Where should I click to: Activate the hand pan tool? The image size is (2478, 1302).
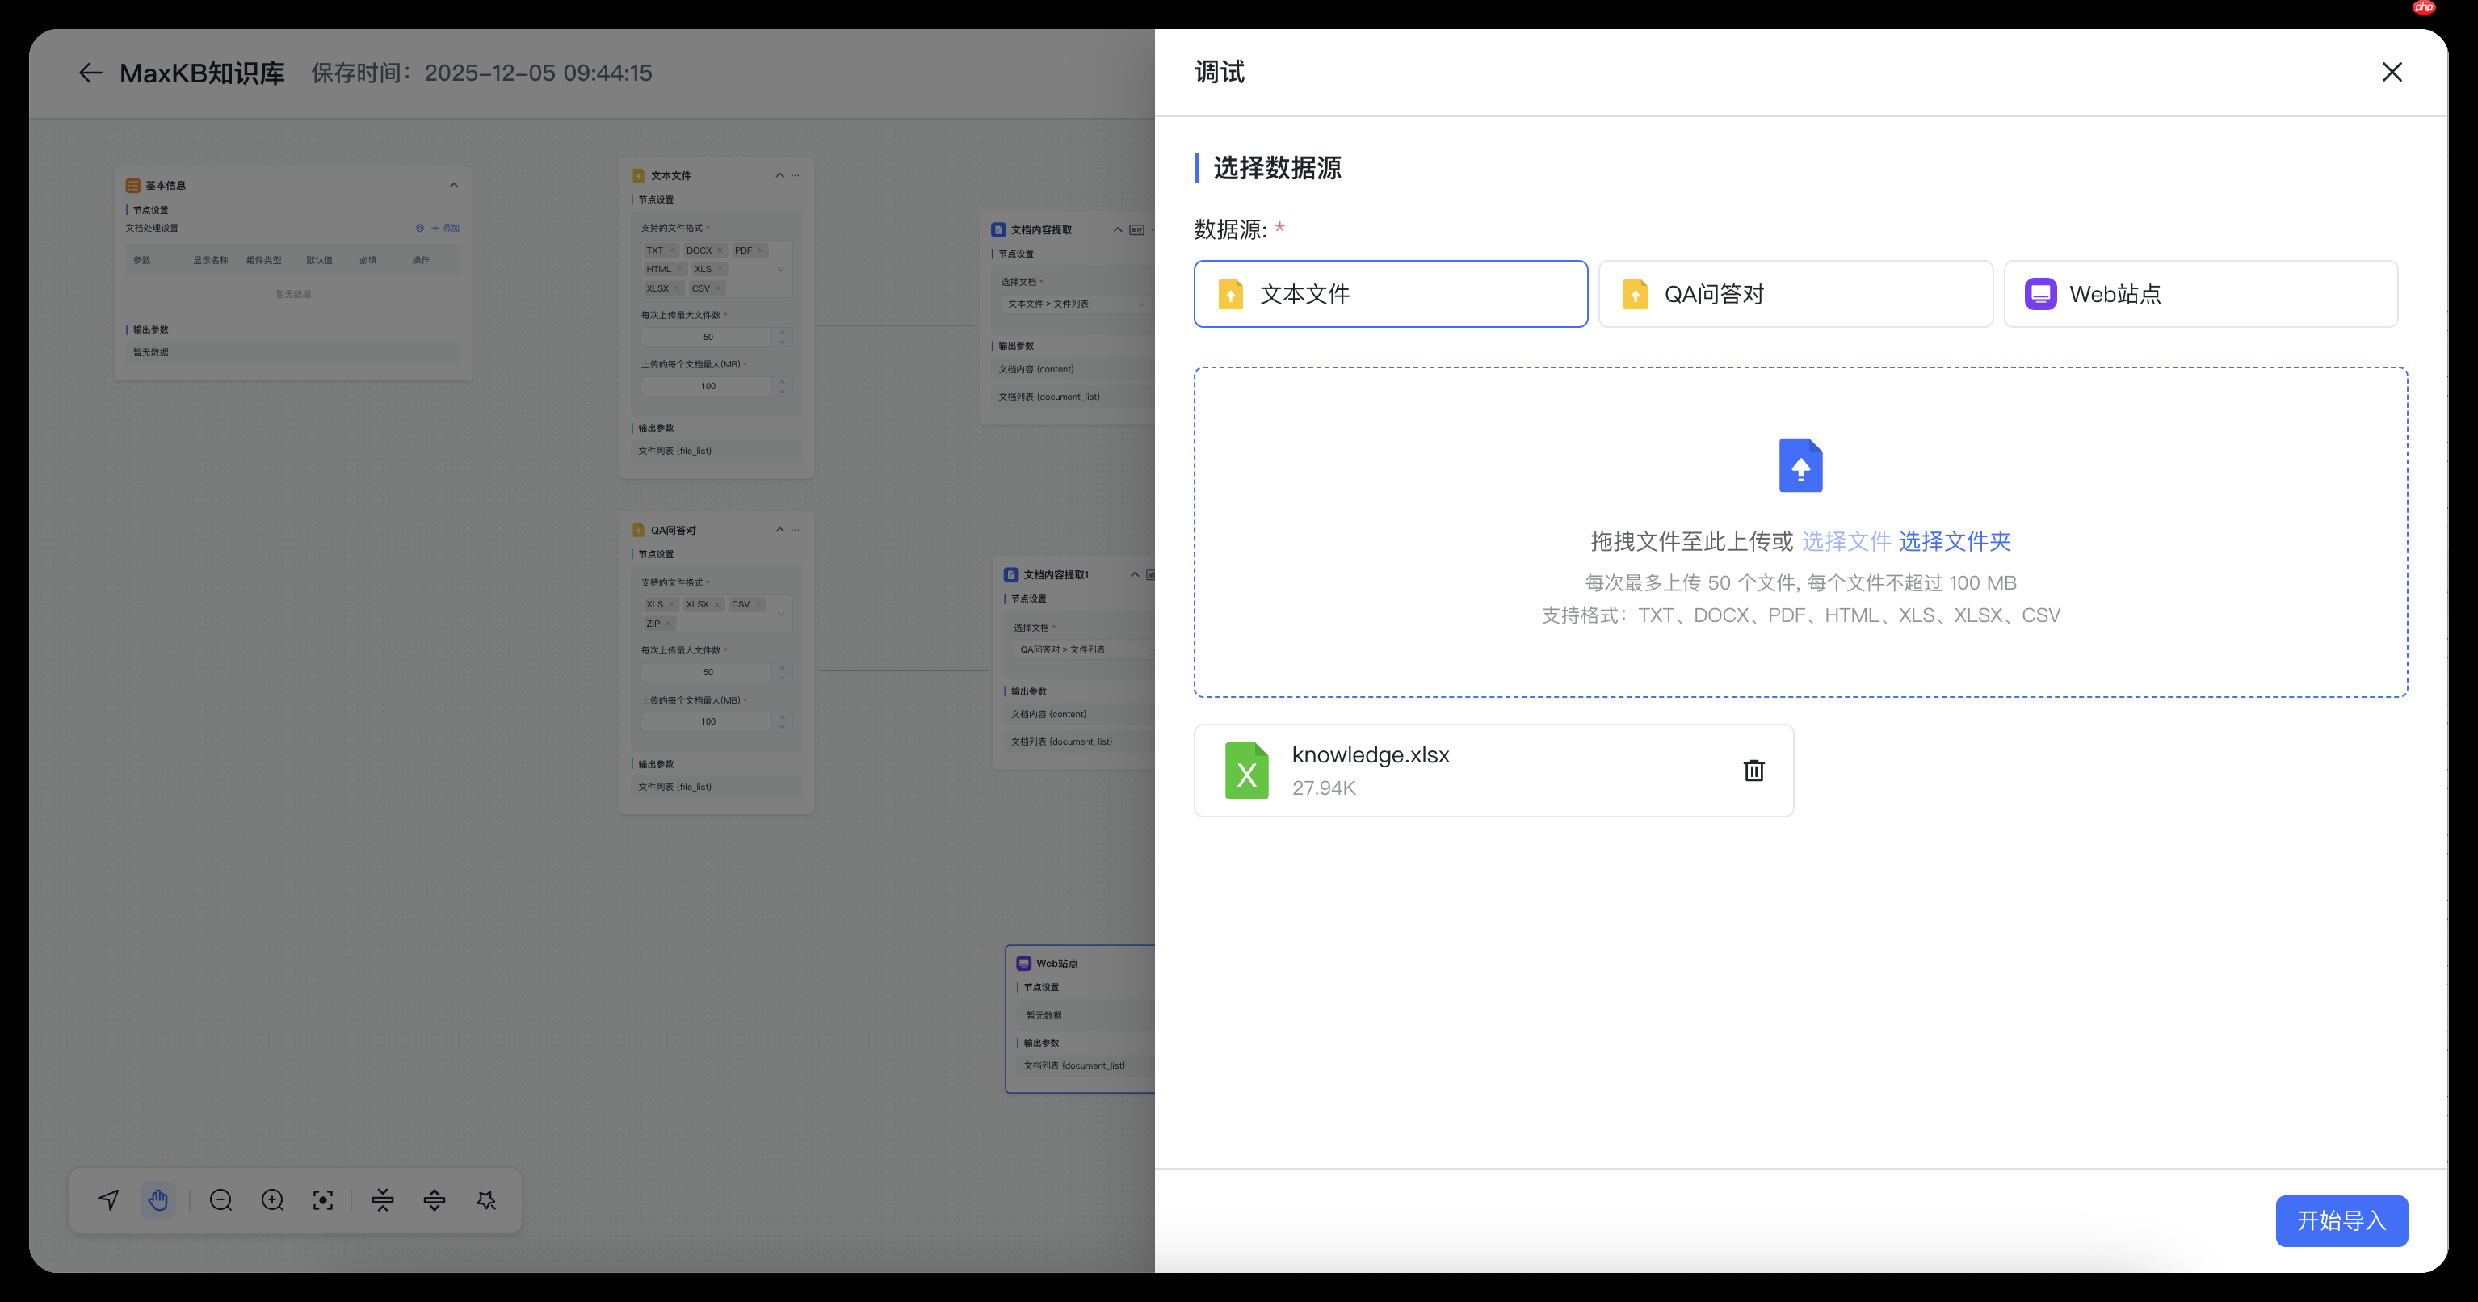coord(157,1200)
